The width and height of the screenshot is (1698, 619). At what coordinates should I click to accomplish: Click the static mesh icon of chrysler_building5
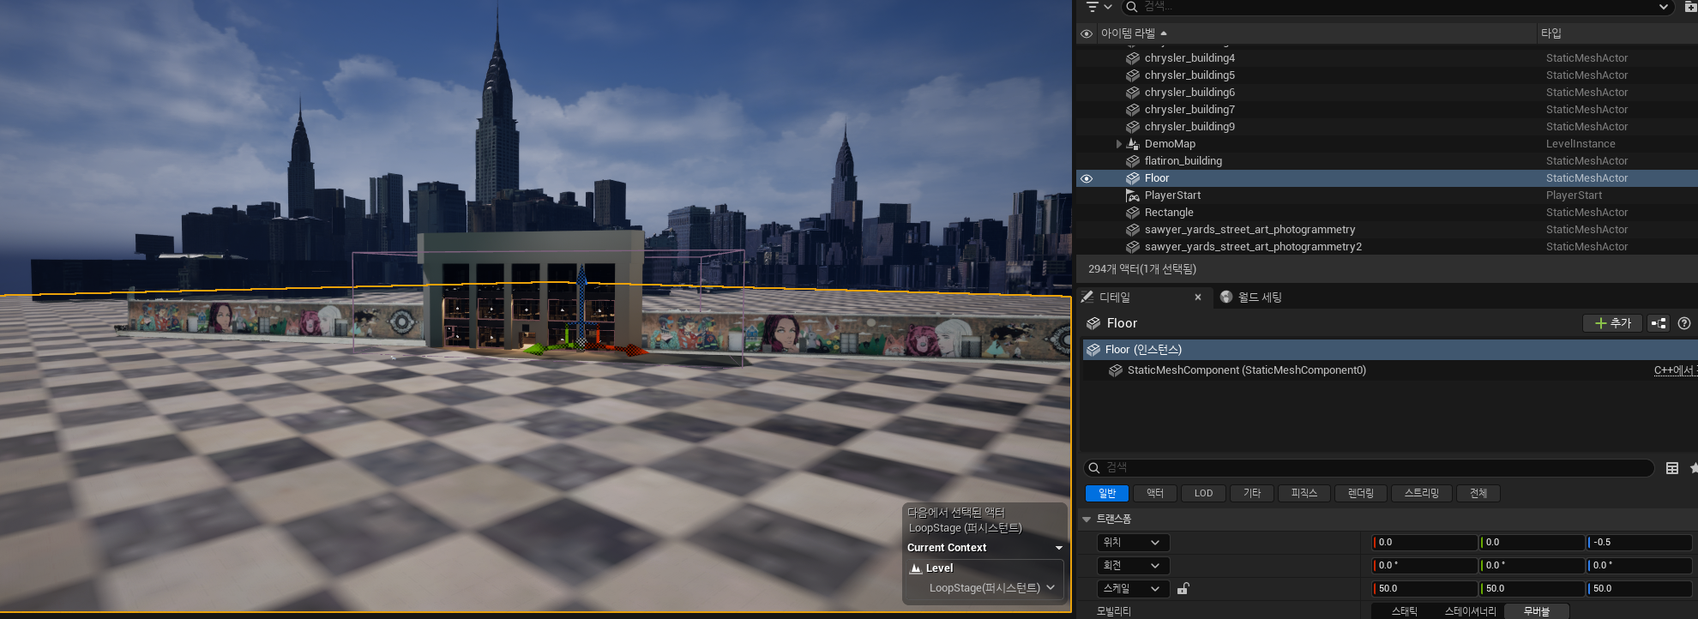pyautogui.click(x=1133, y=75)
